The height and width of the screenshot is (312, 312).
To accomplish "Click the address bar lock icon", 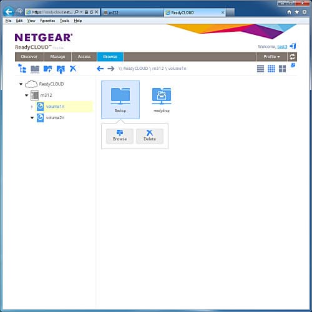I will [86, 12].
